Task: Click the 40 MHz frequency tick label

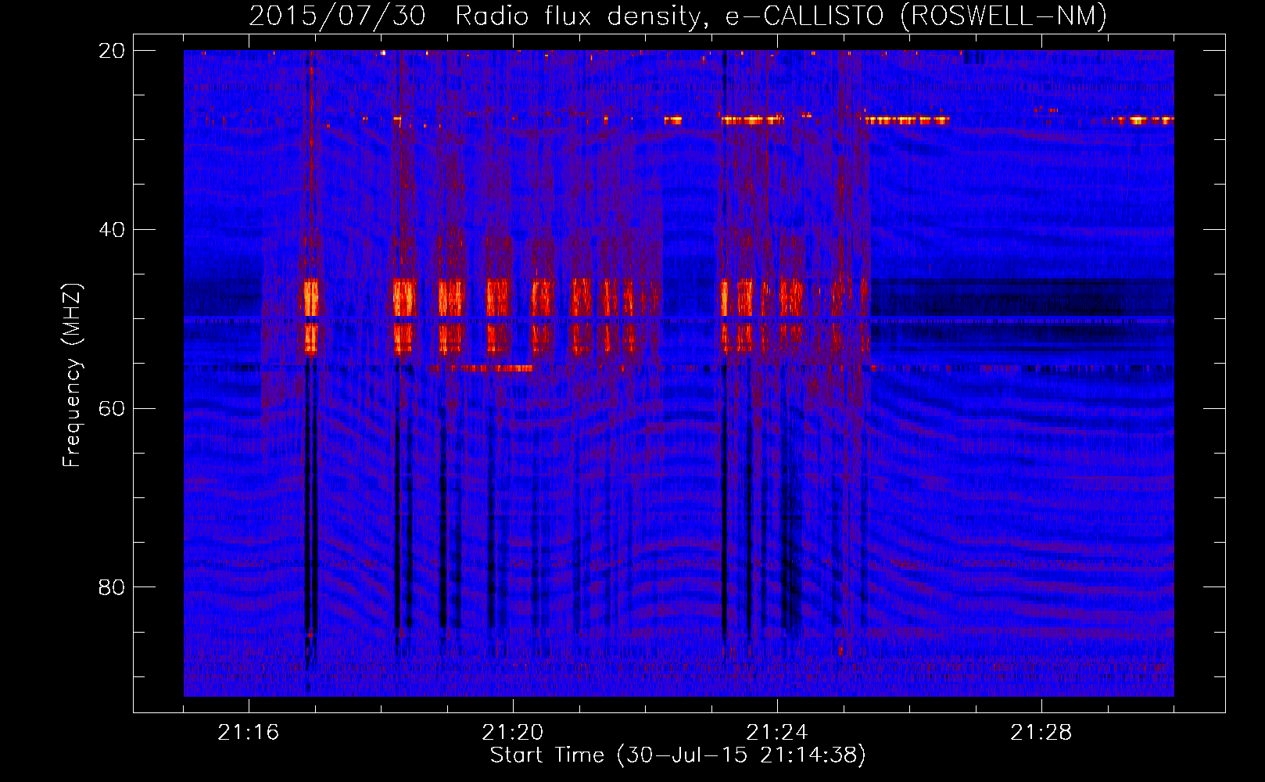Action: click(112, 230)
